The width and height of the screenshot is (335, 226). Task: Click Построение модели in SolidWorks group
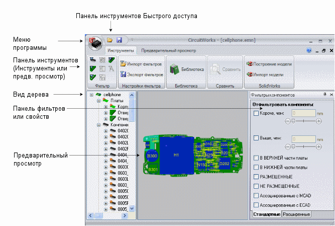coord(269,64)
